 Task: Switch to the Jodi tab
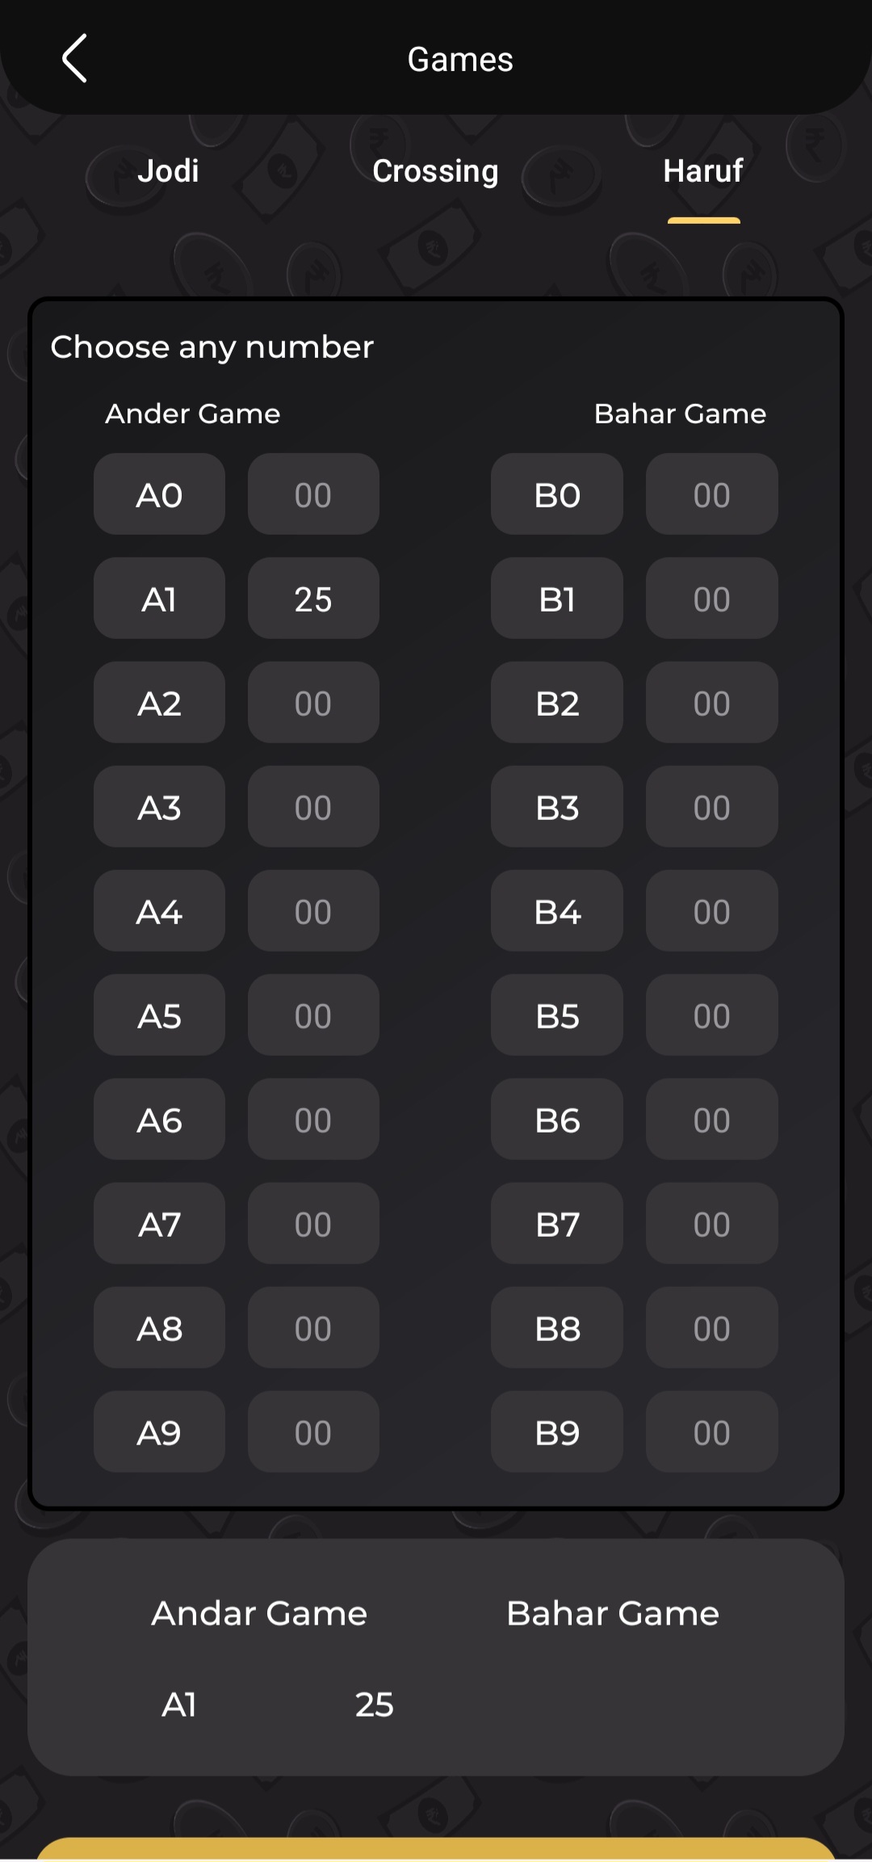(x=168, y=171)
